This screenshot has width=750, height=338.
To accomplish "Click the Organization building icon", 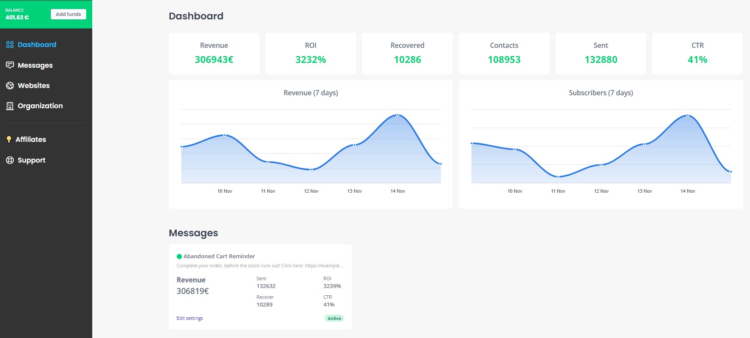I will (10, 106).
